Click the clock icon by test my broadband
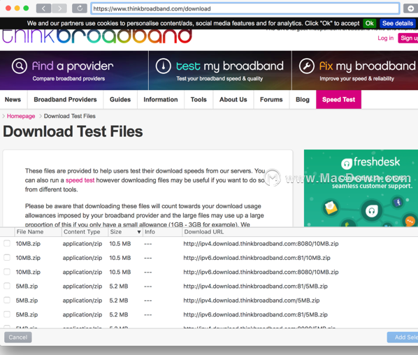Image resolution: width=418 pixels, height=355 pixels. pyautogui.click(x=163, y=66)
